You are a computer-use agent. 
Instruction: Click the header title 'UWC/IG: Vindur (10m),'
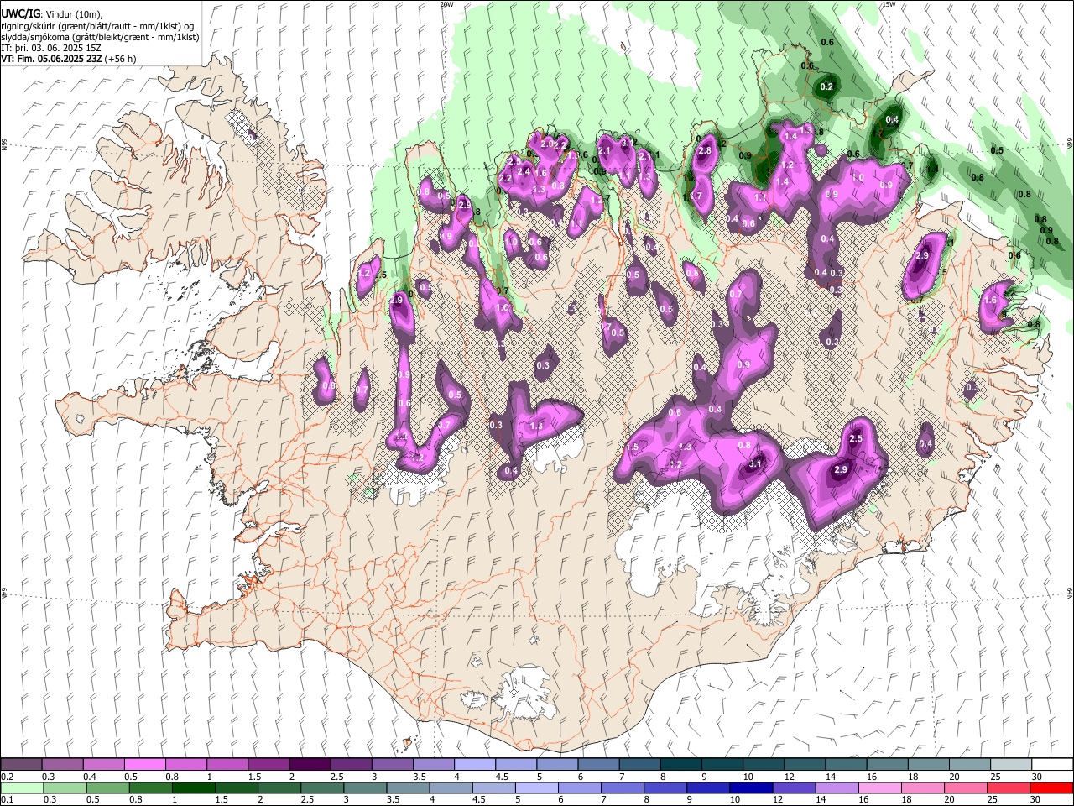click(x=52, y=14)
